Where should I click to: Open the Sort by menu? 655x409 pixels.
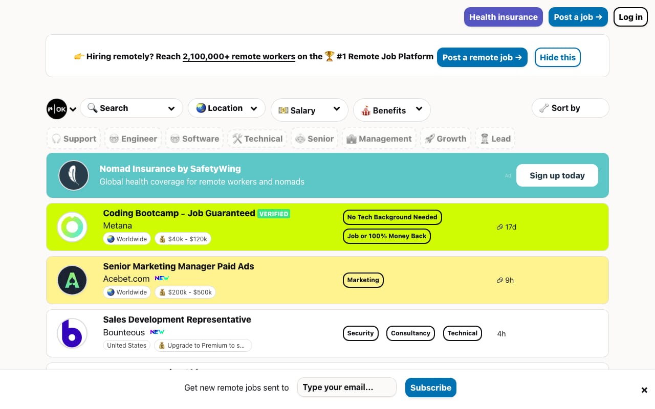click(570, 108)
